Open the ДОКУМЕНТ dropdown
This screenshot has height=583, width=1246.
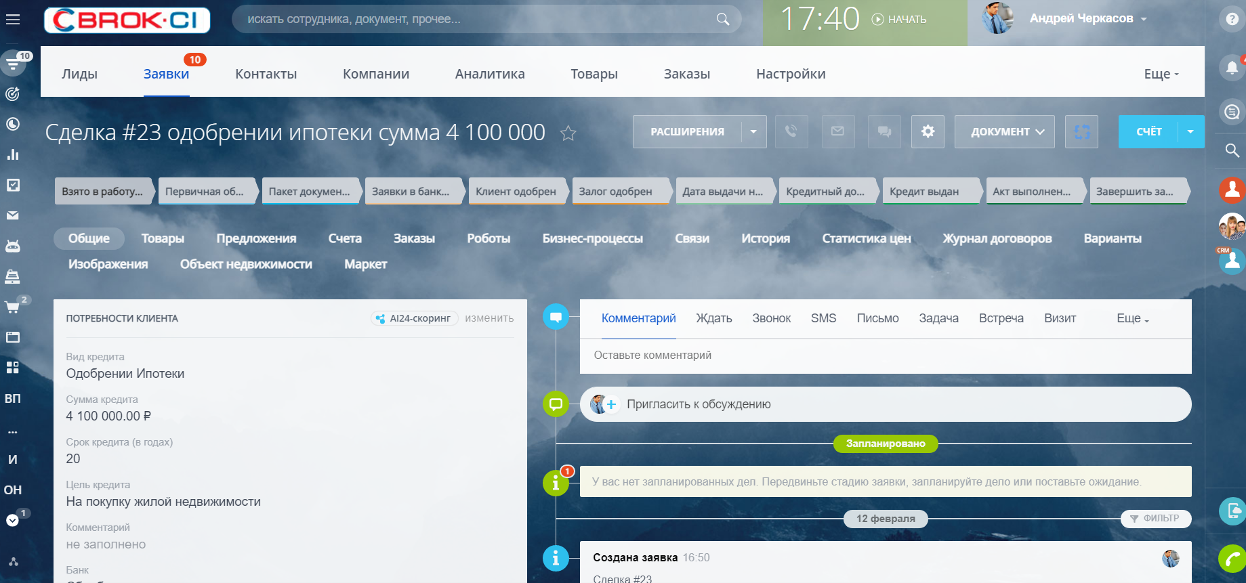point(1005,131)
